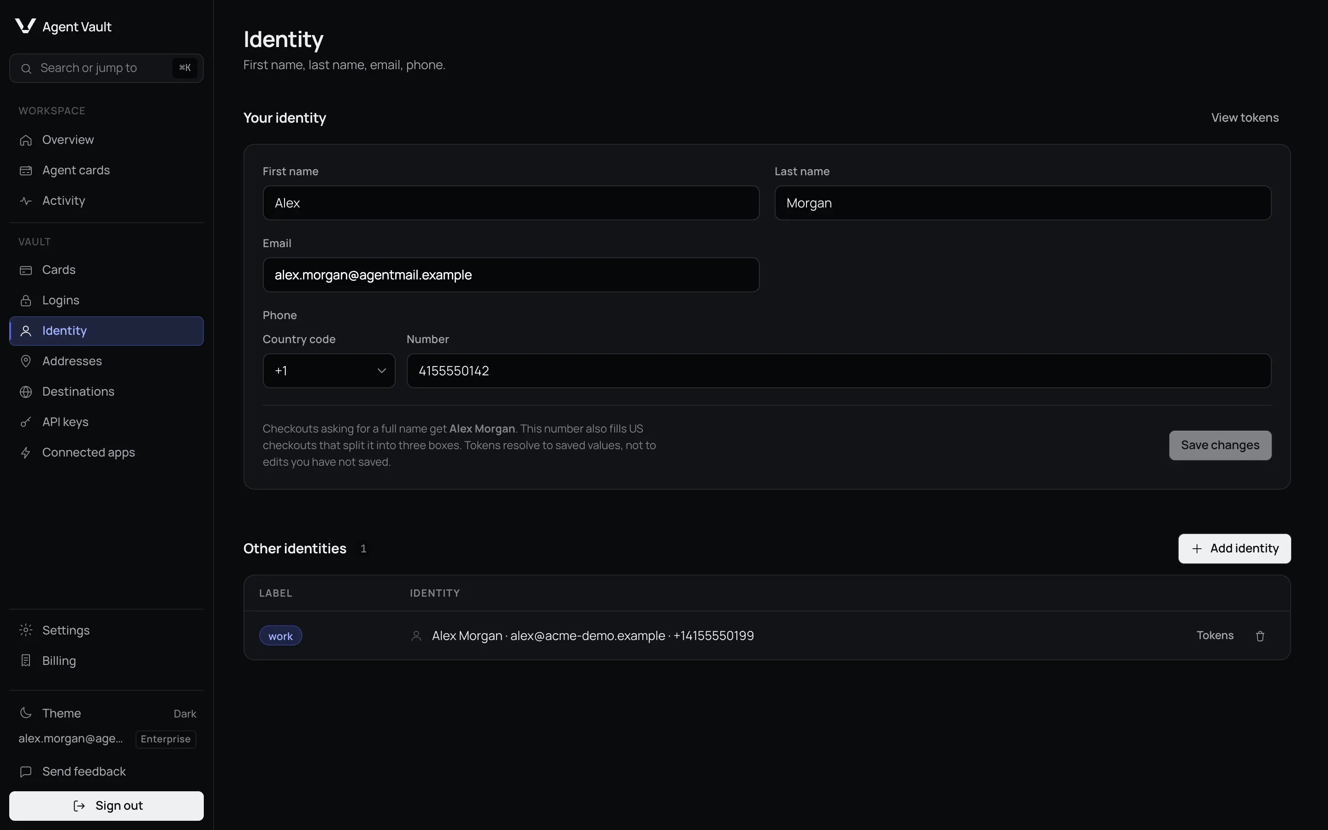Click the Agent cards icon

click(x=26, y=171)
